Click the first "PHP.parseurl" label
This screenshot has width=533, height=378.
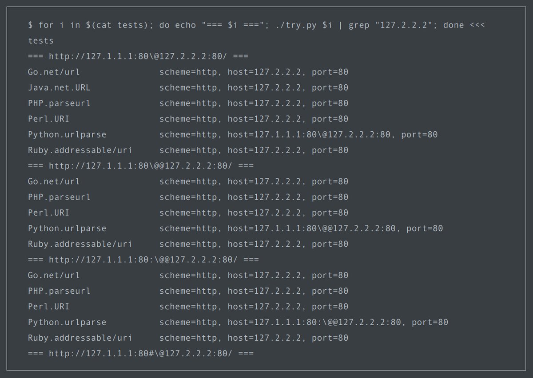59,103
